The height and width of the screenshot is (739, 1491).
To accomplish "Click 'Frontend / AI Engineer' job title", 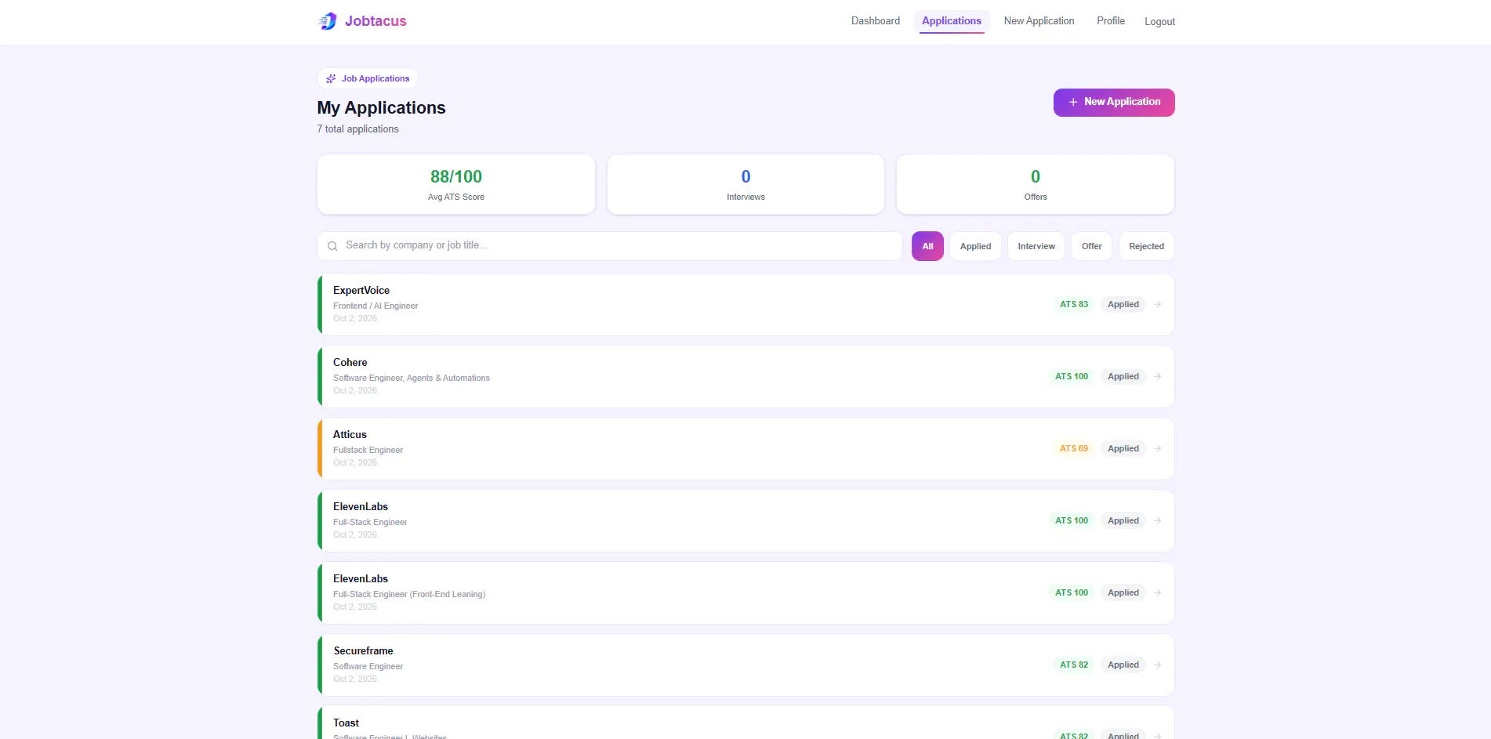I will click(x=375, y=306).
